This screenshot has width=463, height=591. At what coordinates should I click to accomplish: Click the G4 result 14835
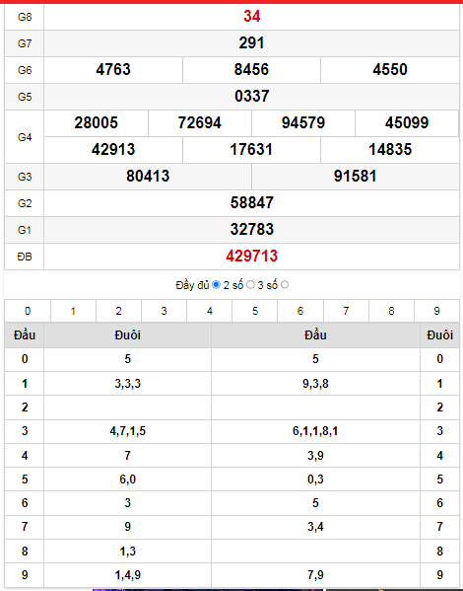390,150
